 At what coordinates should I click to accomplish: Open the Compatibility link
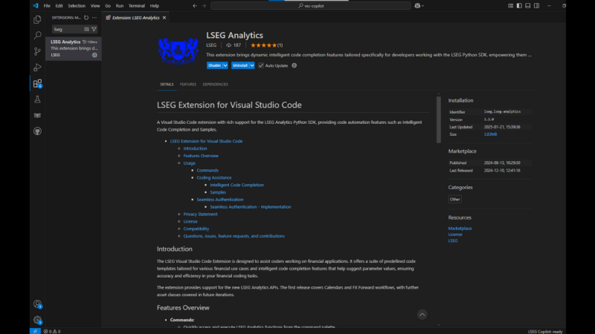[196, 229]
